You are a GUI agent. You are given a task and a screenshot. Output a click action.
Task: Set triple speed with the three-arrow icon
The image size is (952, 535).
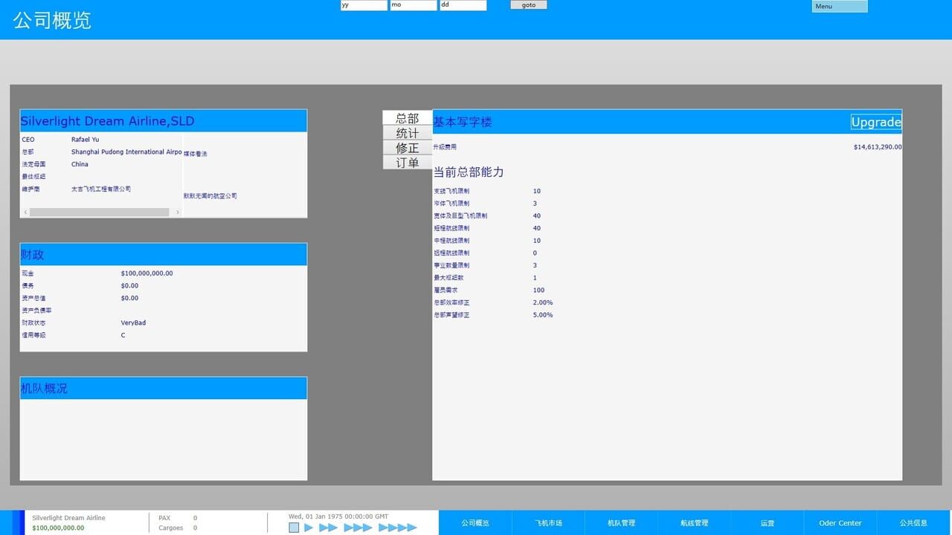coord(358,528)
